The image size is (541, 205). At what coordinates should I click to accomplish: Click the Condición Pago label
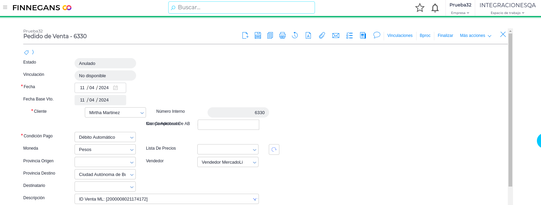tap(38, 136)
